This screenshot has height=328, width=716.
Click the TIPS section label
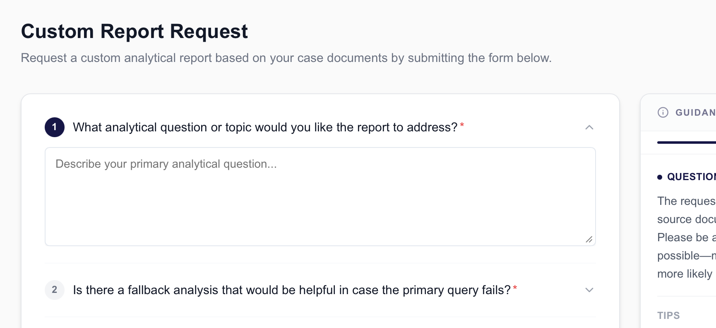coord(668,315)
